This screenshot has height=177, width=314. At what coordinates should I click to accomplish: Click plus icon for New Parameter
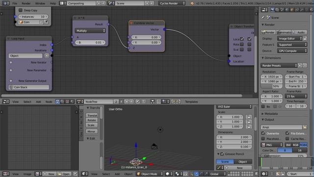coord(11,70)
